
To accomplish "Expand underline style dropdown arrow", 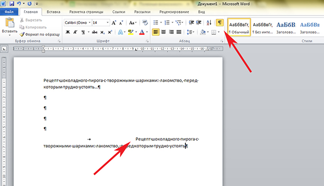I will pyautogui.click(x=88, y=32).
